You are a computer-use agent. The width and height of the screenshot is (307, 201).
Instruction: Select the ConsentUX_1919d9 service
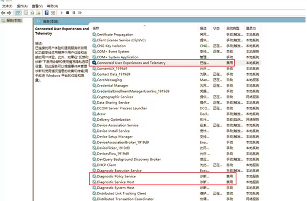pyautogui.click(x=176, y=69)
